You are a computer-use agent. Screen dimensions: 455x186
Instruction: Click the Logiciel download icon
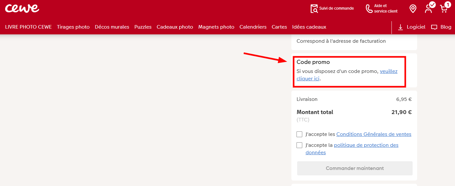click(400, 27)
